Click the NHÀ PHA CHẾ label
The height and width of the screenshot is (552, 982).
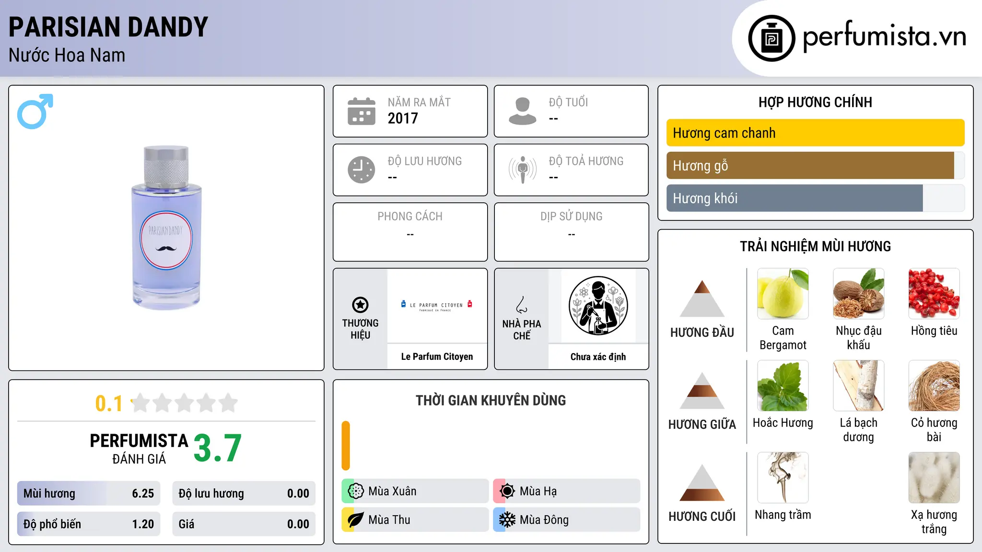[x=522, y=330]
